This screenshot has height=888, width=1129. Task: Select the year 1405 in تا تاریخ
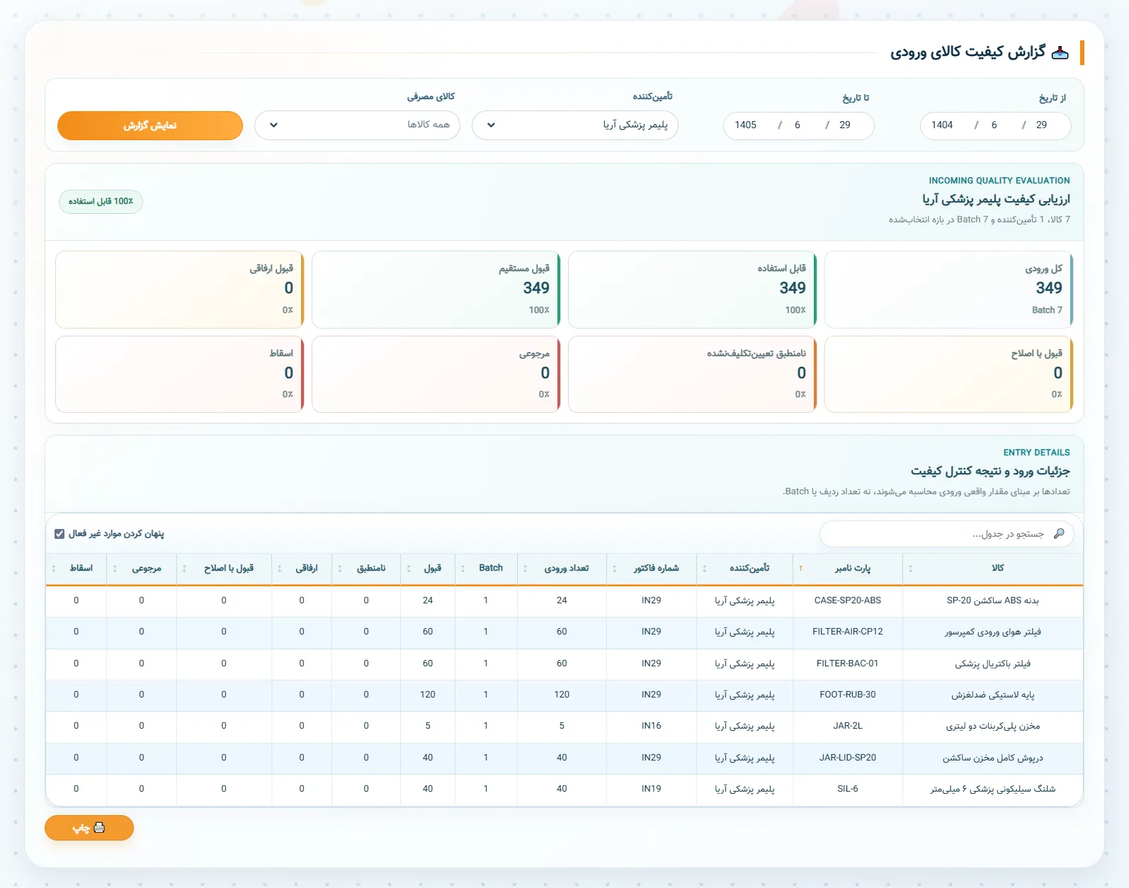[x=746, y=125]
